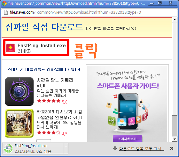Click the page icon in address bar
The width and height of the screenshot is (179, 157).
6,12
